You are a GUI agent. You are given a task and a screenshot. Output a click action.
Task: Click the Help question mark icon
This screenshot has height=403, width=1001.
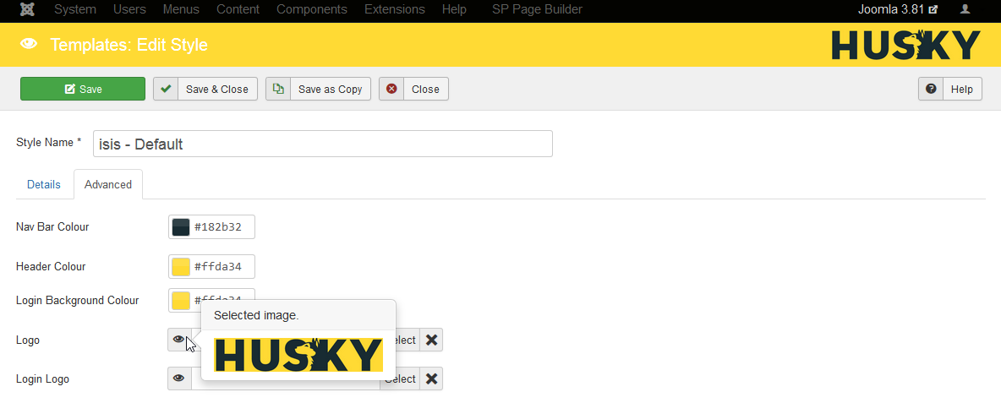pyautogui.click(x=931, y=89)
